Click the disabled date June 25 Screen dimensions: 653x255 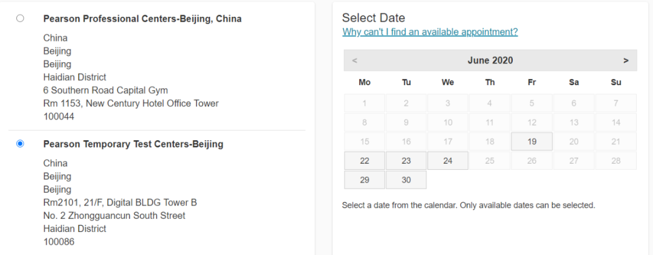490,161
